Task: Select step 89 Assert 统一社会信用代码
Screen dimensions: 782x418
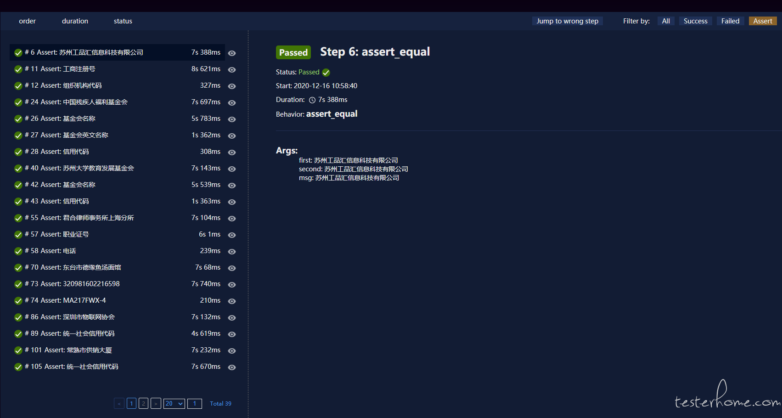Action: 117,333
